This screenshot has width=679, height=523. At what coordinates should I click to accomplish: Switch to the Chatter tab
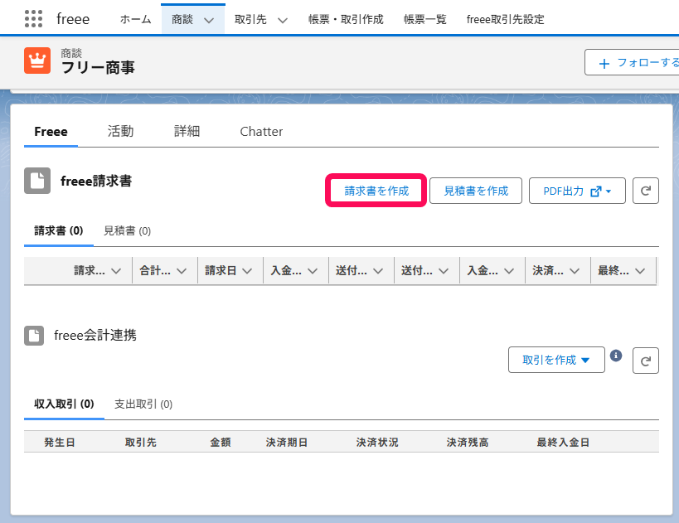pyautogui.click(x=261, y=132)
